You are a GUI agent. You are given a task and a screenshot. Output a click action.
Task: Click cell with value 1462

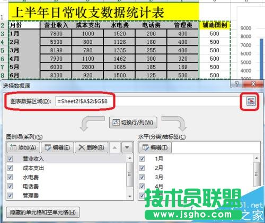pos(120,59)
